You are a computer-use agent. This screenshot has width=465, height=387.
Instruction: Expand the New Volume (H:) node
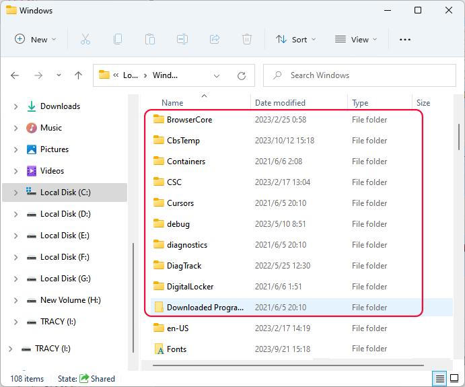click(15, 300)
